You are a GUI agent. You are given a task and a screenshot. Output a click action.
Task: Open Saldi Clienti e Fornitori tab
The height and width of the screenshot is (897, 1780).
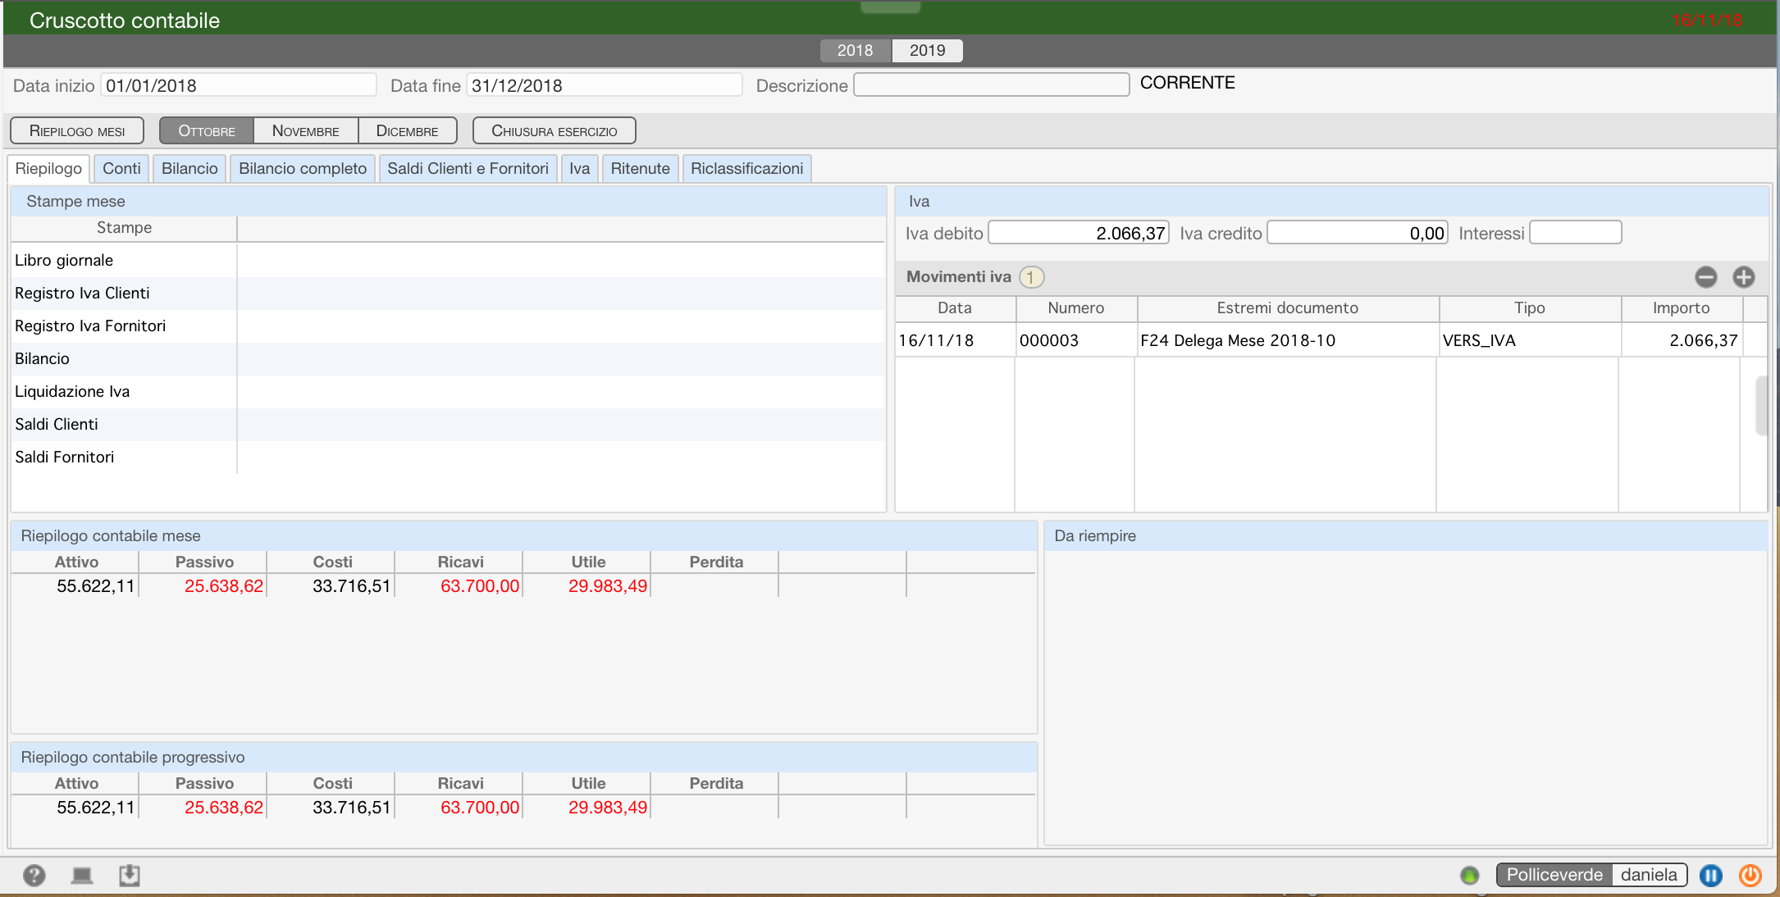(x=468, y=169)
